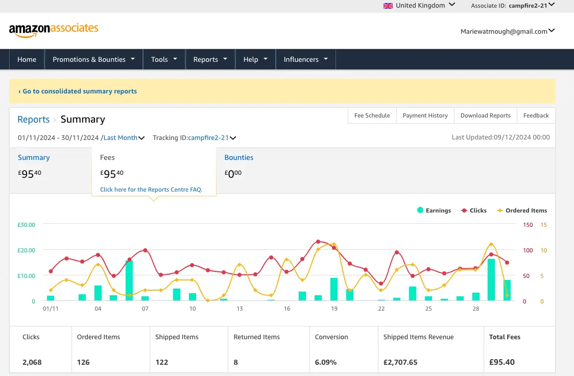Viewport: 574px width, 376px height.
Task: Click the Reports breadcrumb link
Action: [33, 120]
